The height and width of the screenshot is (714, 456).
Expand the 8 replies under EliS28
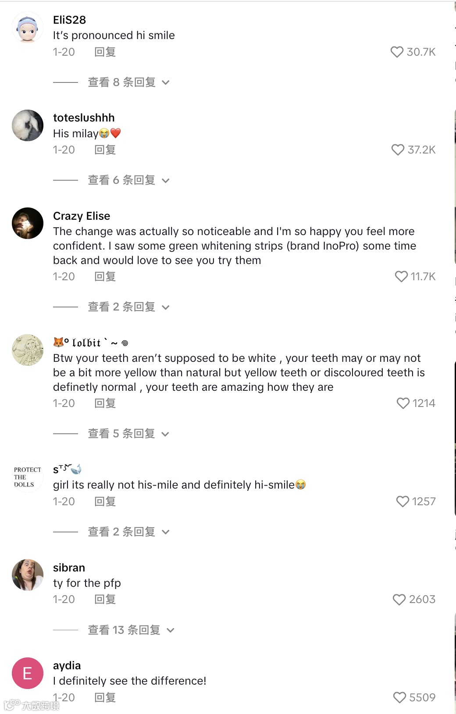(x=128, y=82)
